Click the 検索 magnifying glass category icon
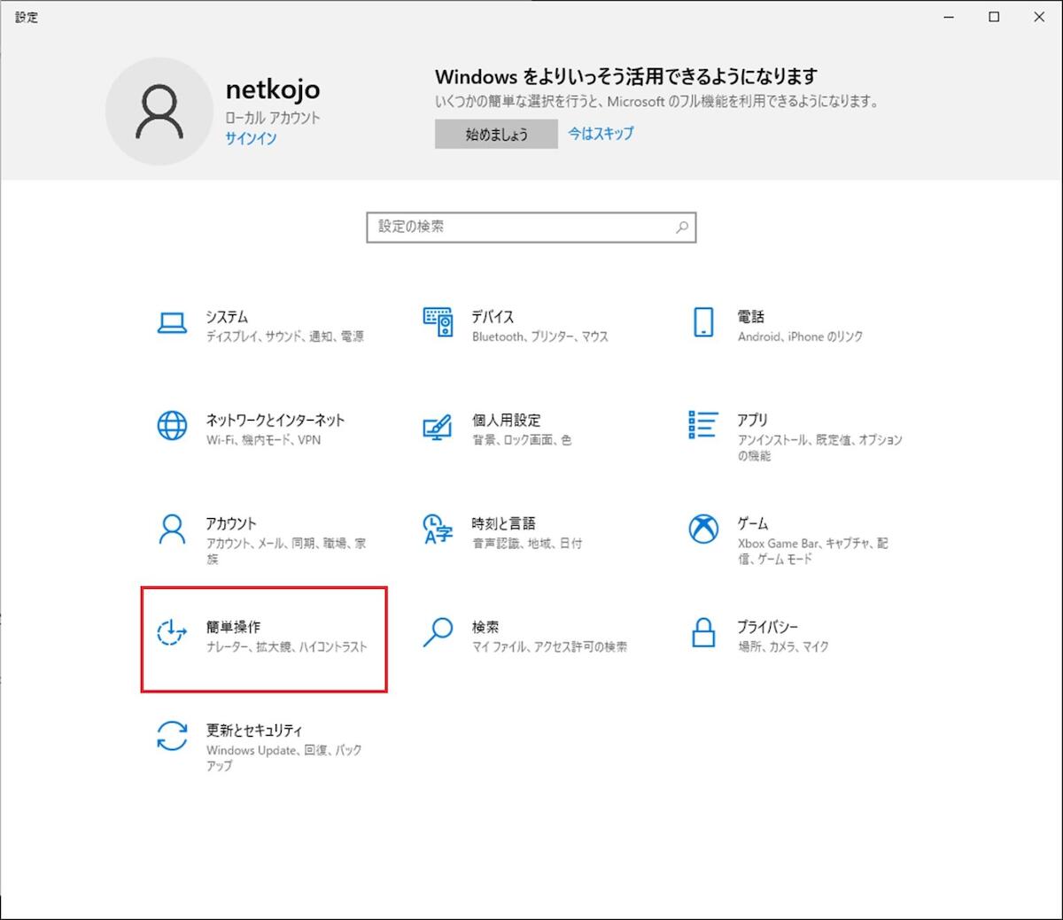 438,633
